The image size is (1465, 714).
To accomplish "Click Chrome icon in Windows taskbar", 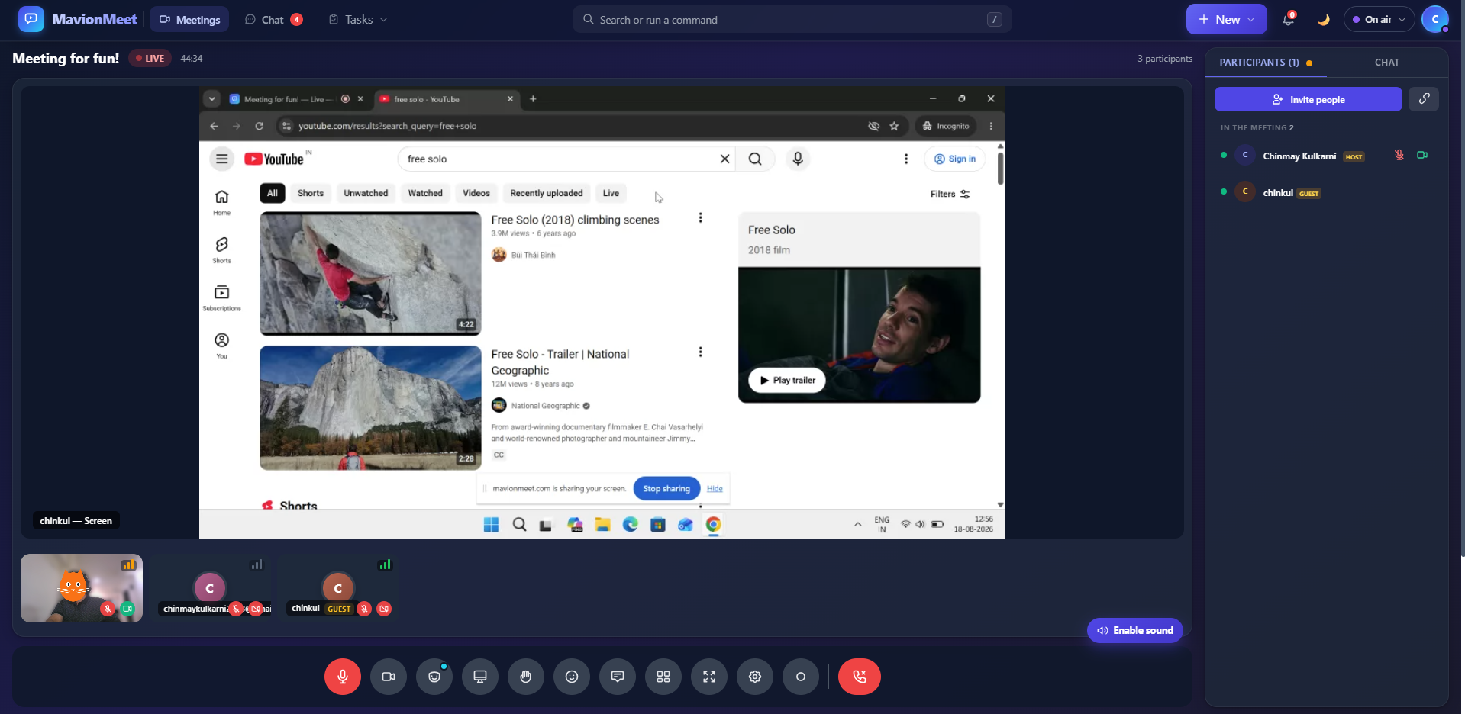I will [x=713, y=525].
